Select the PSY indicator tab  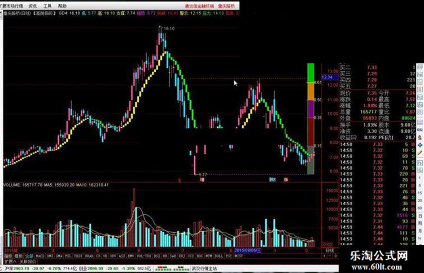pos(228,256)
